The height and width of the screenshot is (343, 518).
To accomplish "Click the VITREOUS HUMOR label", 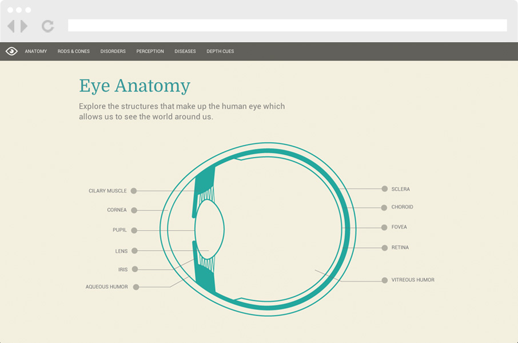I will pyautogui.click(x=412, y=280).
